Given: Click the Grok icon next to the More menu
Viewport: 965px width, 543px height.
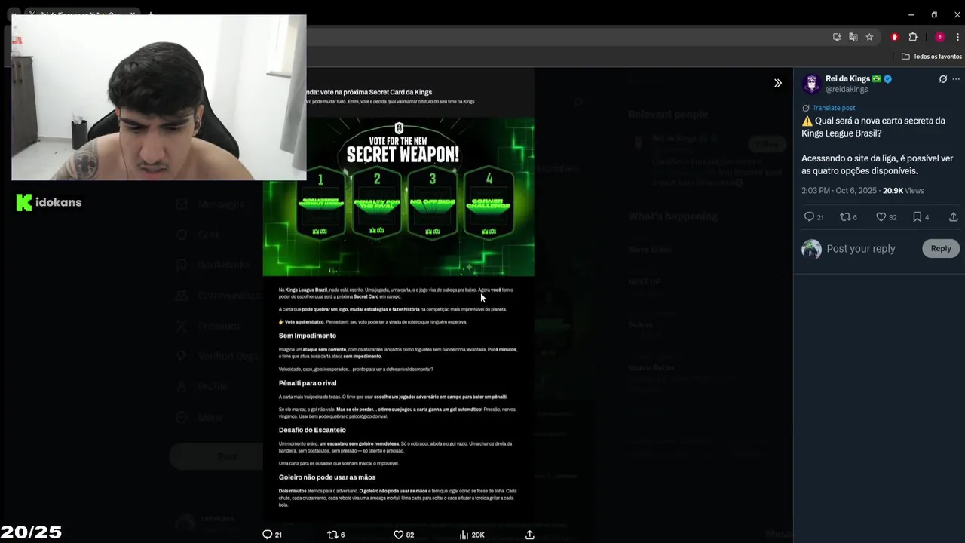Looking at the screenshot, I should (x=942, y=79).
